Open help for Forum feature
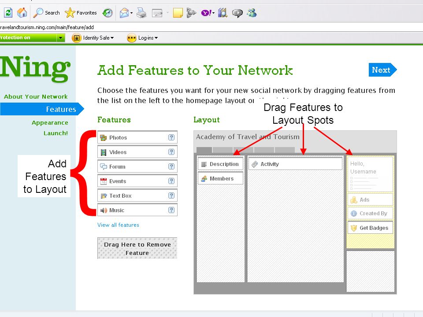423x317 pixels. pos(171,166)
